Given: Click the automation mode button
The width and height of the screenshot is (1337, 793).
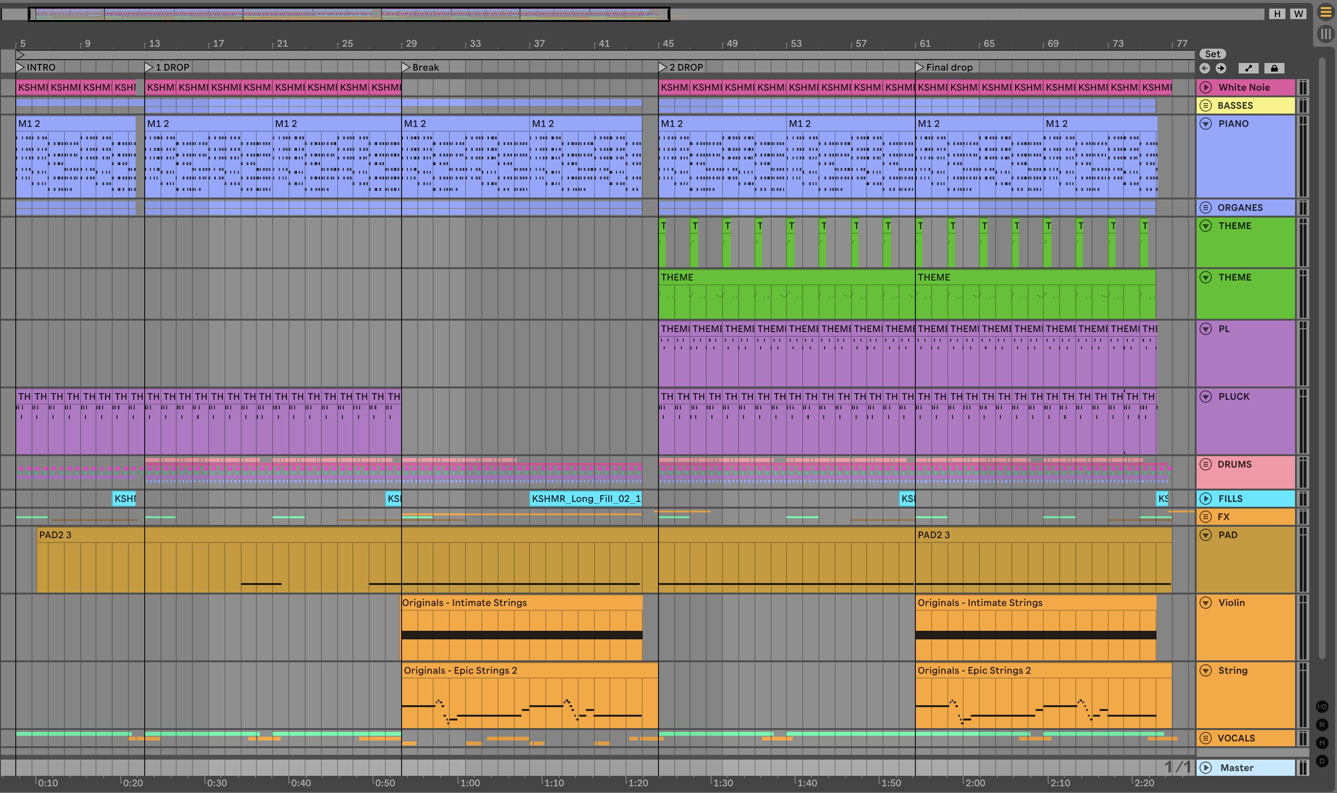Looking at the screenshot, I should tap(1248, 68).
